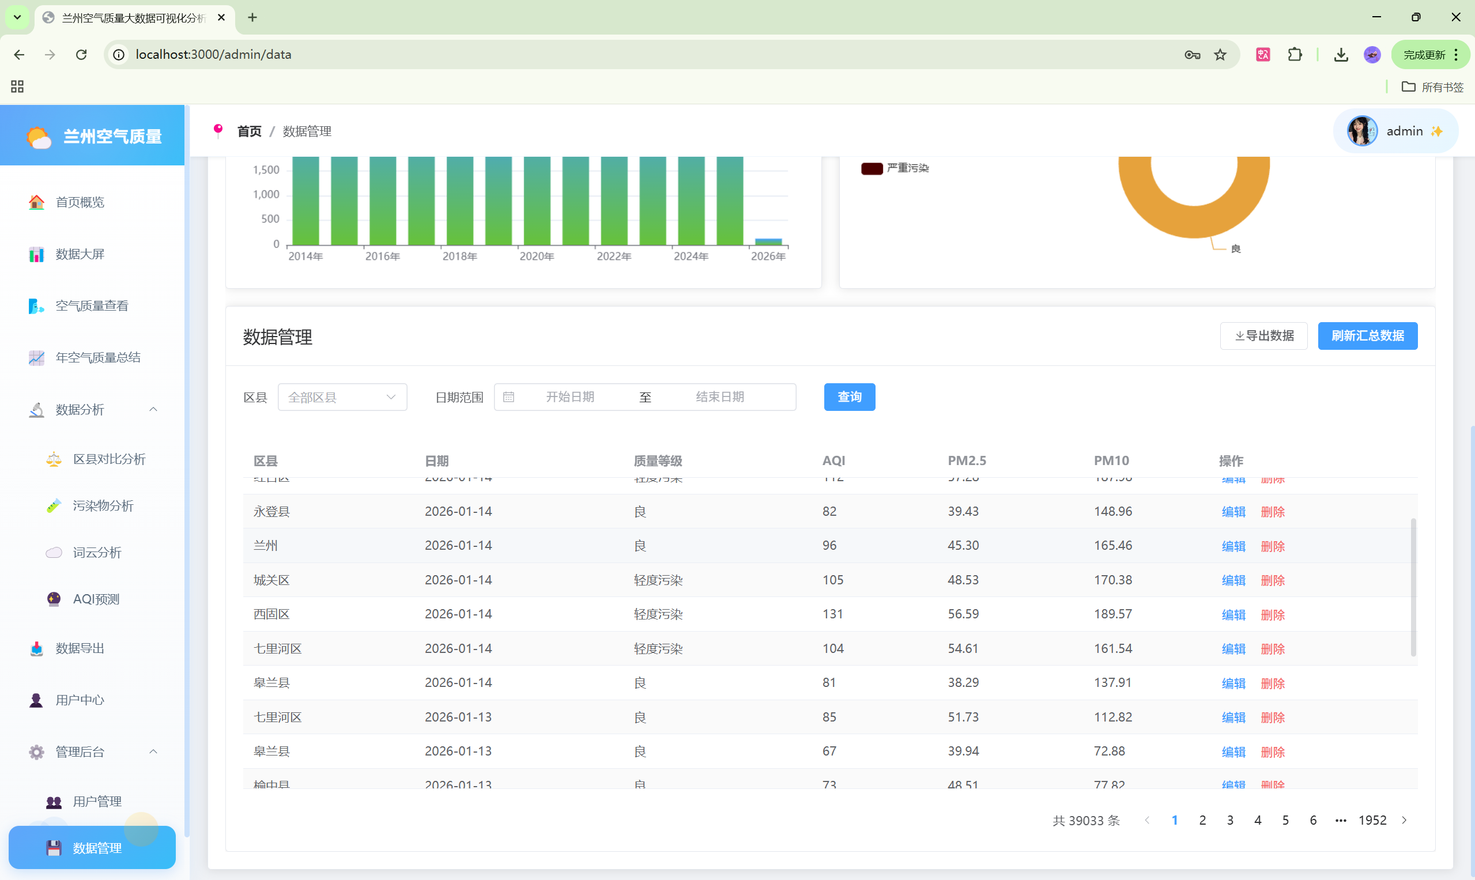Viewport: 1475px width, 880px height.
Task: Click the 空气质量查看 sidebar icon
Action: pos(36,306)
